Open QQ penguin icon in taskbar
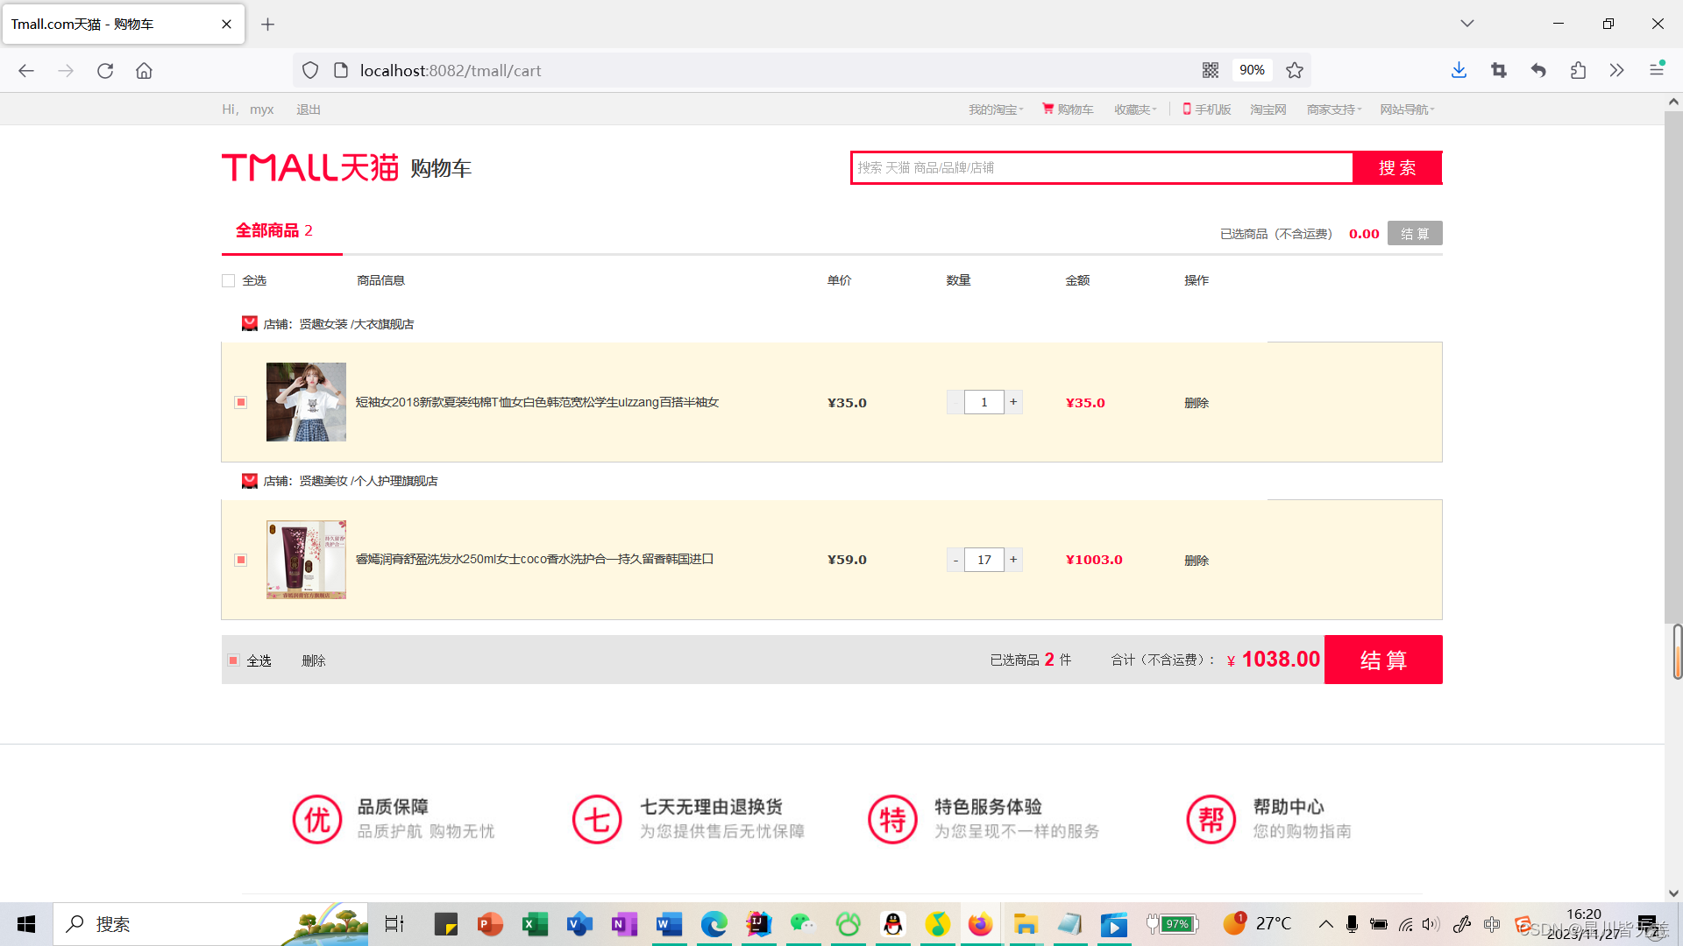 click(892, 924)
